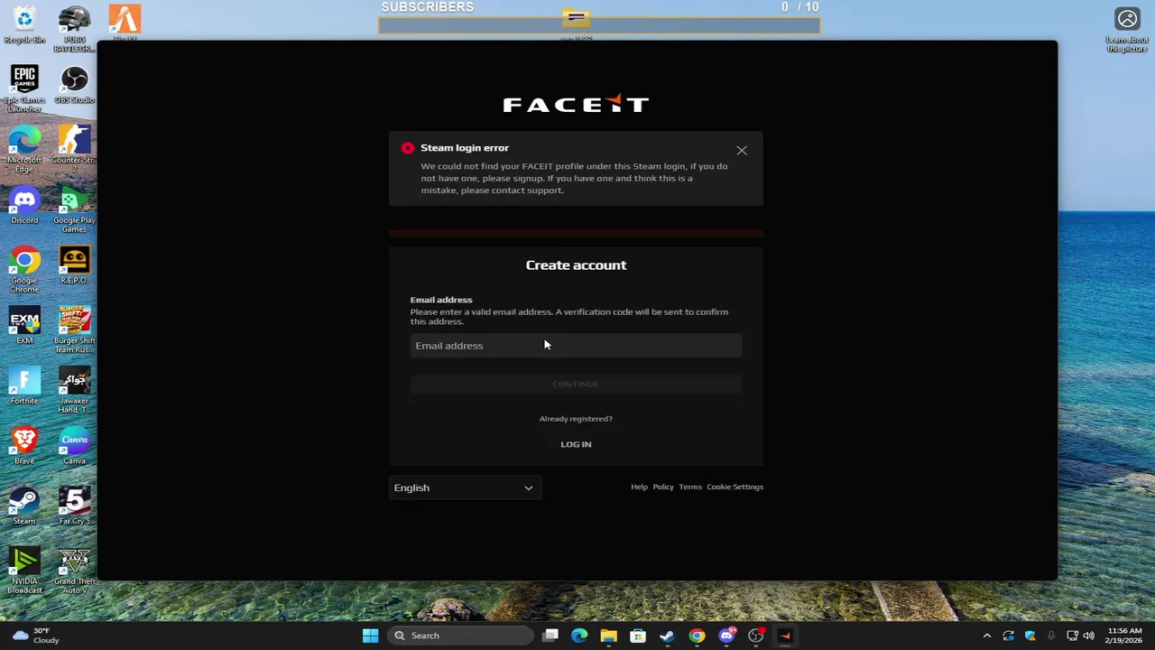Open the Help link in footer

639,487
